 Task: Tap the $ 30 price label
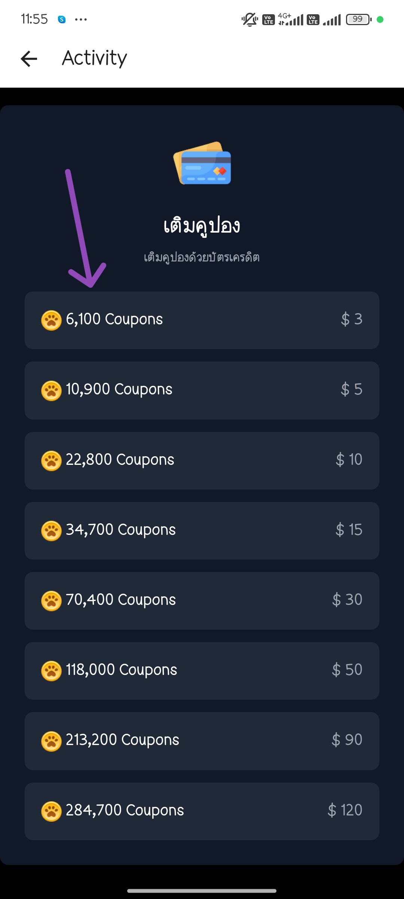click(x=347, y=600)
